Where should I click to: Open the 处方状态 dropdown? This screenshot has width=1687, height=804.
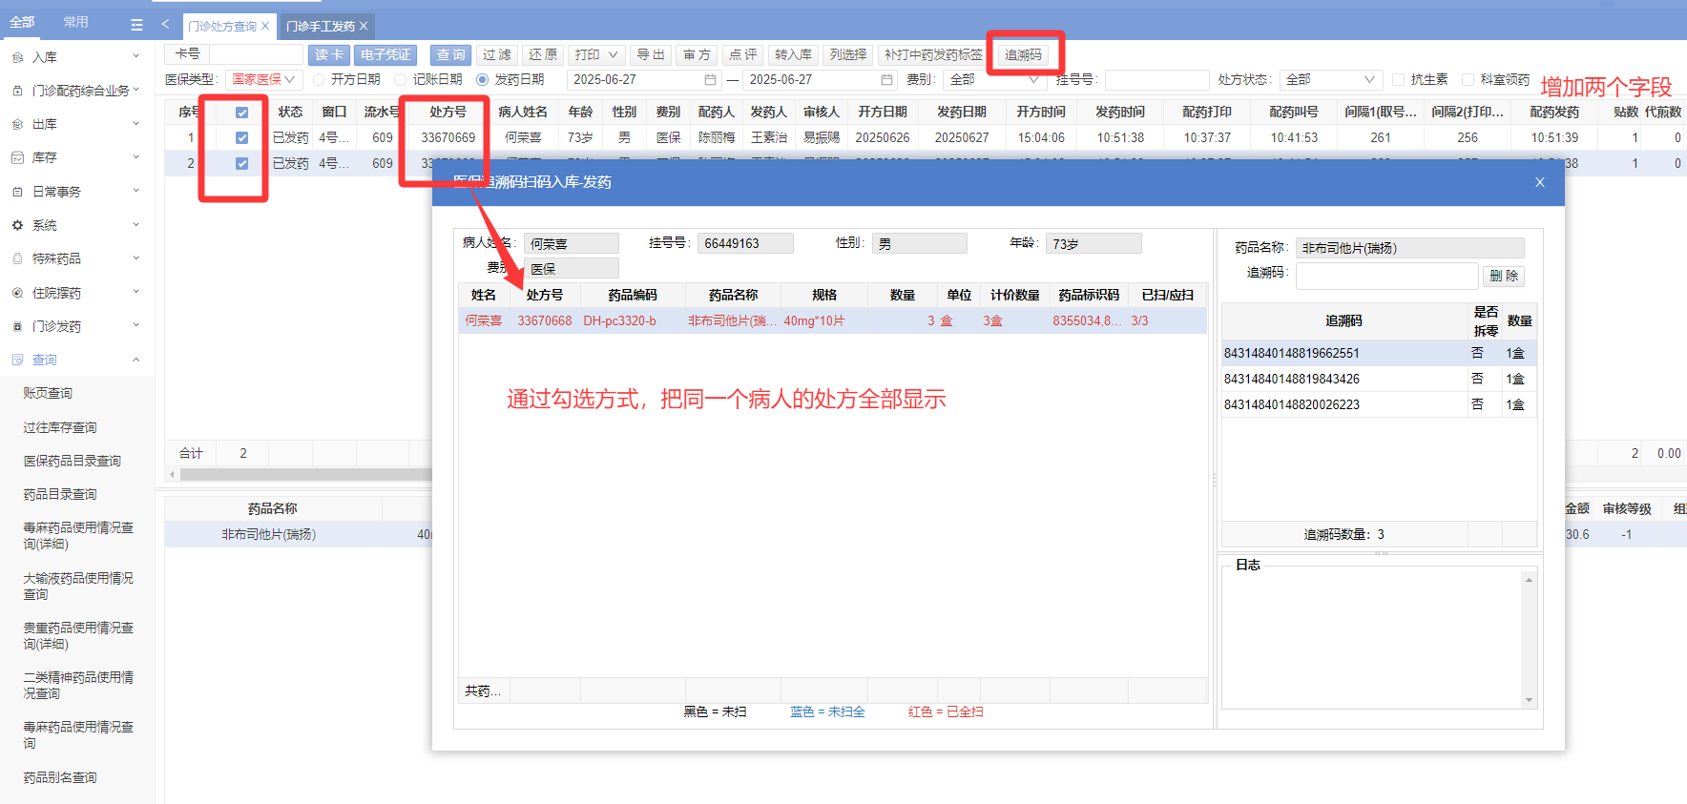(1330, 79)
